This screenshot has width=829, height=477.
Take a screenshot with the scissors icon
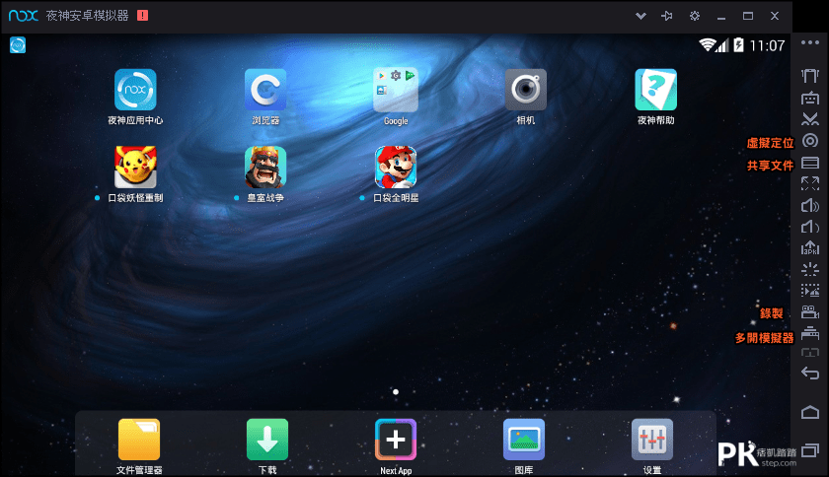[810, 119]
